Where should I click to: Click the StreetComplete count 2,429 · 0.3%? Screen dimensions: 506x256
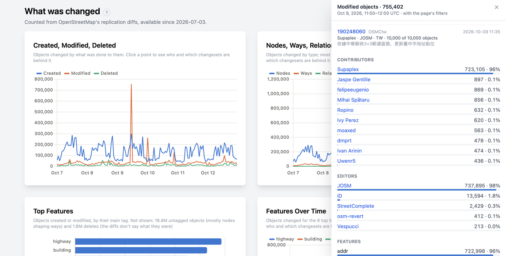coord(485,206)
